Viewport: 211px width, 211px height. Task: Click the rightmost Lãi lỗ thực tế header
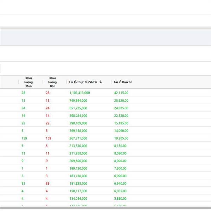coord(123,82)
